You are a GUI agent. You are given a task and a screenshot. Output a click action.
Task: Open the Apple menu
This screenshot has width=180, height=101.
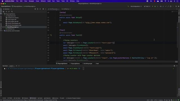(x=3, y=1)
